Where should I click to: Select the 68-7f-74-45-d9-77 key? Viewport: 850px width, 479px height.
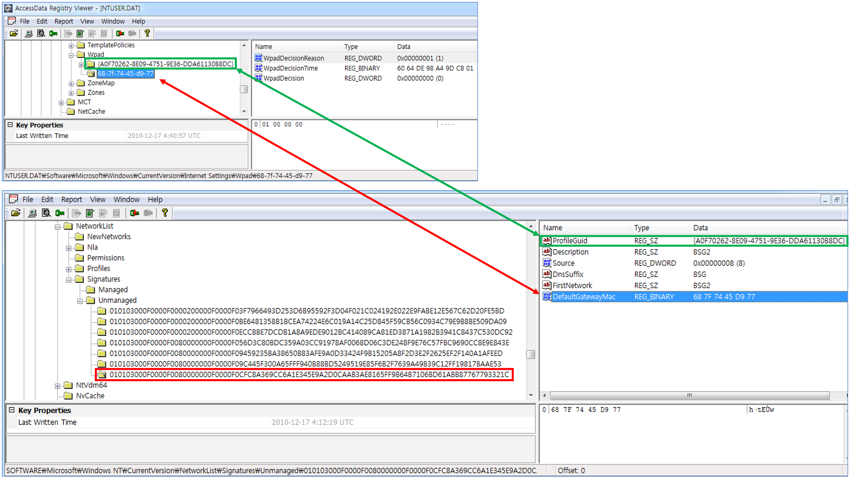tap(125, 74)
